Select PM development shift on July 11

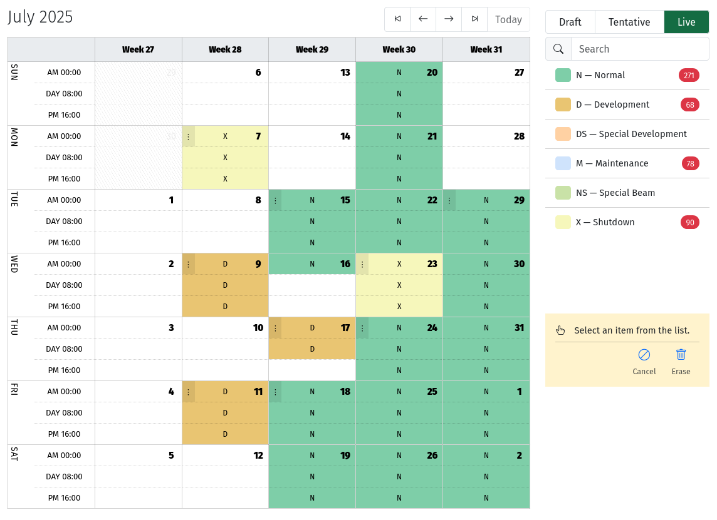click(x=225, y=434)
